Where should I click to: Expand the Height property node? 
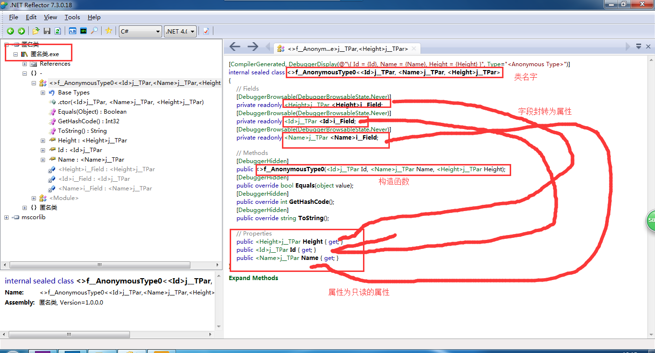(x=43, y=141)
